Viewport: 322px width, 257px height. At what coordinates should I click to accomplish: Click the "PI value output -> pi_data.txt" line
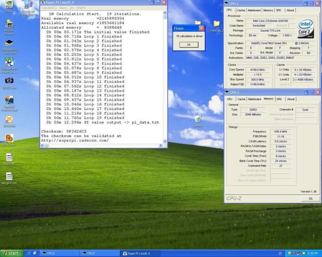pos(103,122)
